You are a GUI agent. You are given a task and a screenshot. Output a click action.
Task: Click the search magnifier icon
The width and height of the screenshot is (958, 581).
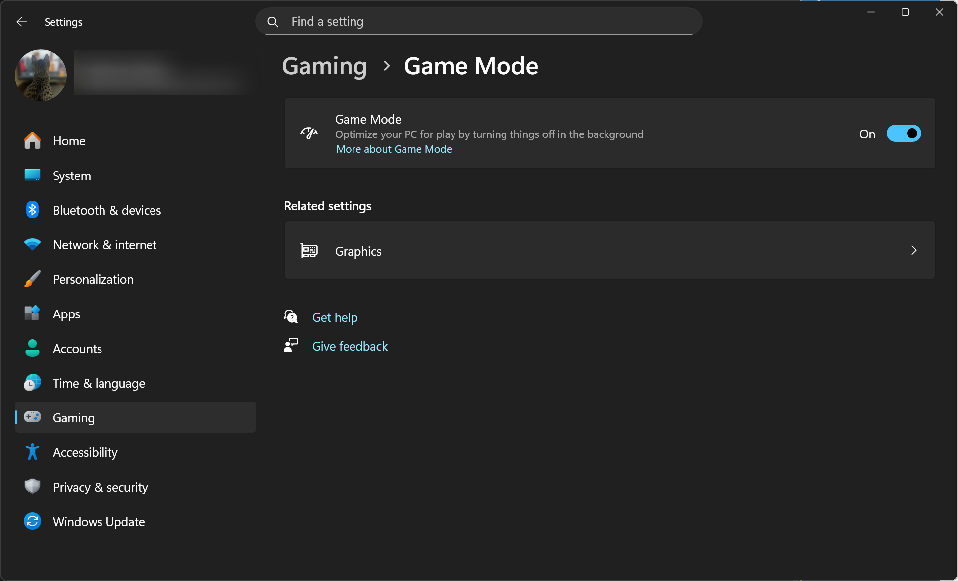[x=273, y=22]
